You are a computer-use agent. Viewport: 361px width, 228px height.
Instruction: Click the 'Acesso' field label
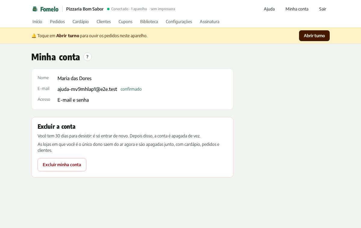click(x=44, y=99)
